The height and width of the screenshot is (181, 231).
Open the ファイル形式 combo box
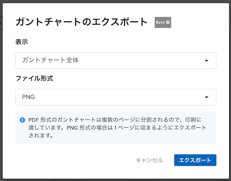pyautogui.click(x=116, y=97)
